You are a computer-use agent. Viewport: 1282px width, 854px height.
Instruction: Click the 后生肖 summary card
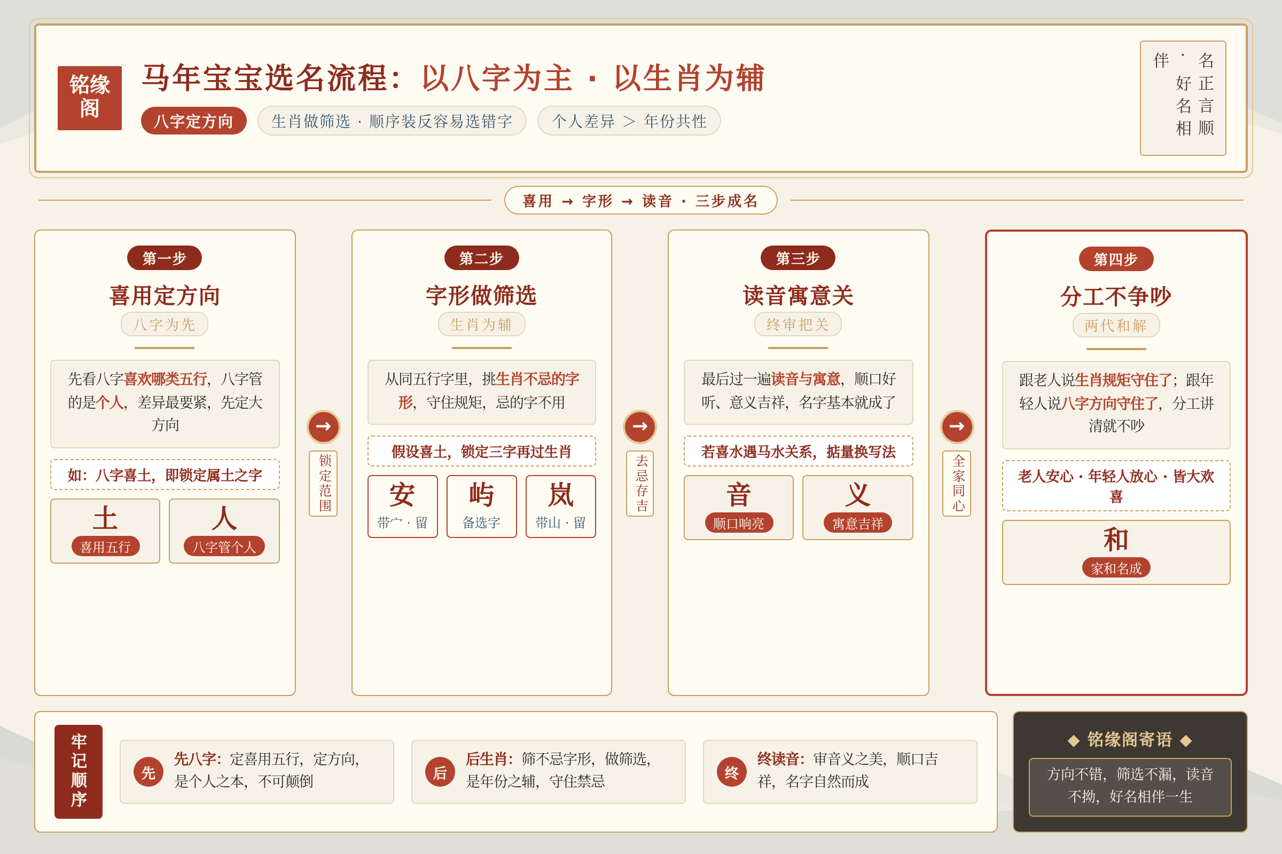tap(549, 771)
